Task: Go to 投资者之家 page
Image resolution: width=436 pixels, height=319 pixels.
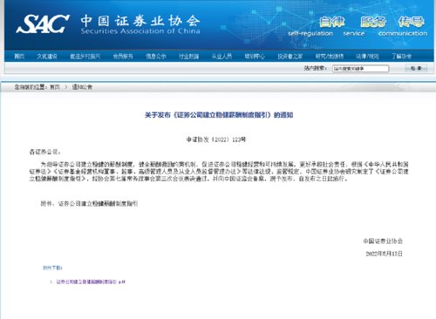Action: (290, 57)
